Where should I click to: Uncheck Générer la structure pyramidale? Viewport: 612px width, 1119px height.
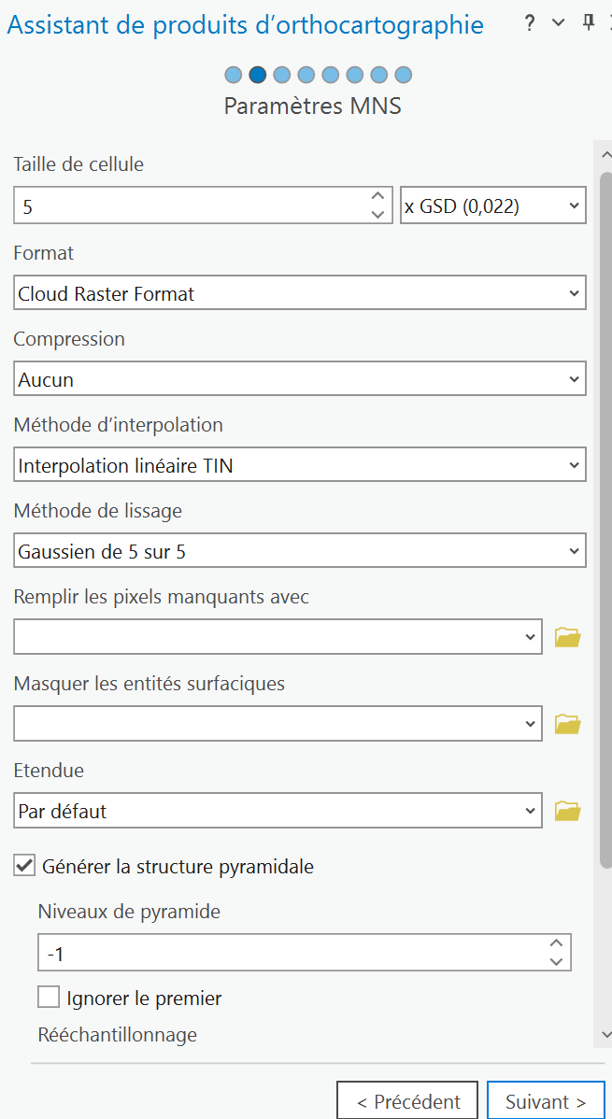point(25,866)
